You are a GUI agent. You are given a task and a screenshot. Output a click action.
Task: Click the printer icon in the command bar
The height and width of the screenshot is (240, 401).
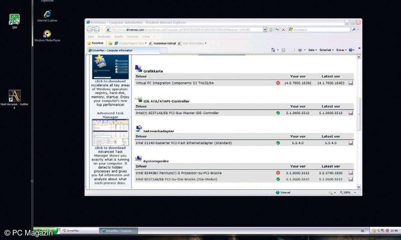(x=300, y=50)
